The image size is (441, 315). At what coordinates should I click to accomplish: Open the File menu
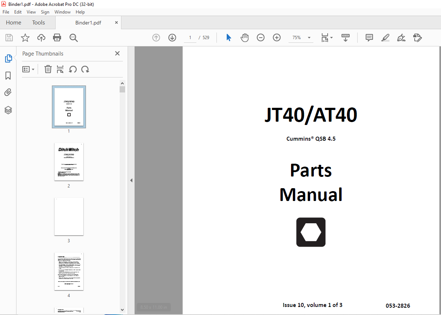[6, 12]
